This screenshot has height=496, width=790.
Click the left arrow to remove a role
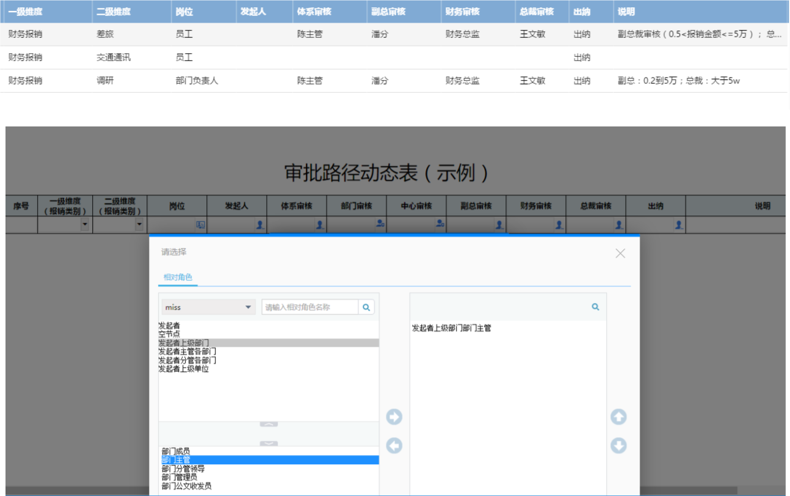(394, 446)
